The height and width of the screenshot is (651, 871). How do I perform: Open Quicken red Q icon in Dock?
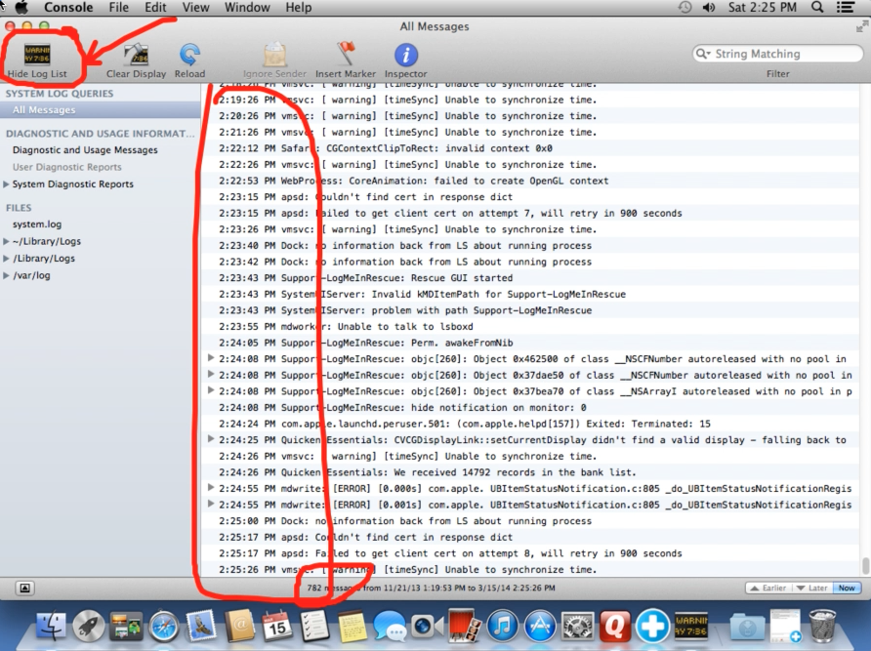pos(615,626)
